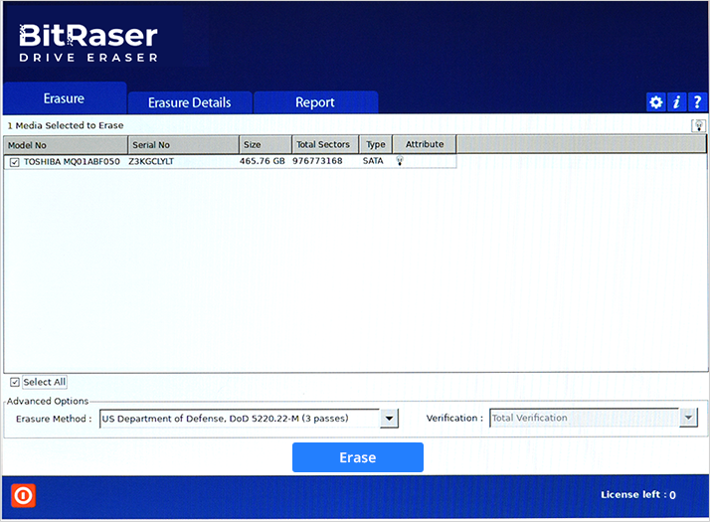Screen dimensions: 710x522
Task: Open settings with the gear icon
Action: [x=655, y=101]
